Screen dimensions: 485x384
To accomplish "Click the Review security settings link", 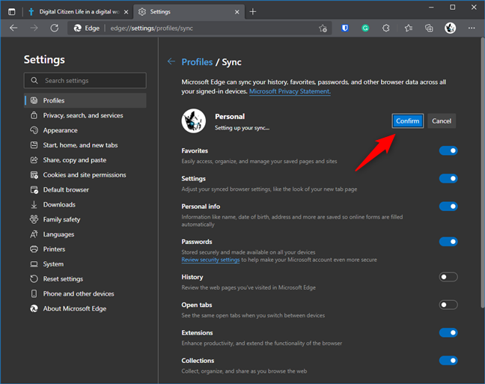I will click(x=210, y=260).
